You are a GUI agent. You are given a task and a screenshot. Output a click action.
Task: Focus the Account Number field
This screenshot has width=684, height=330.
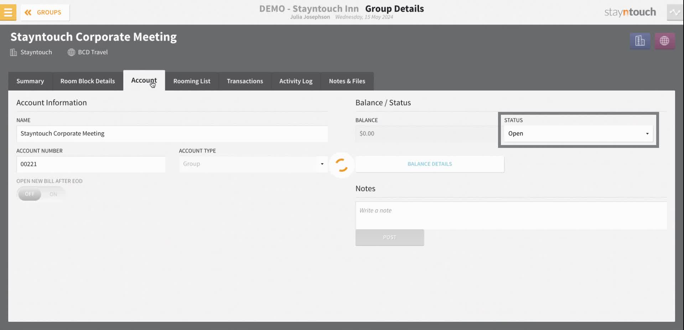pos(91,164)
